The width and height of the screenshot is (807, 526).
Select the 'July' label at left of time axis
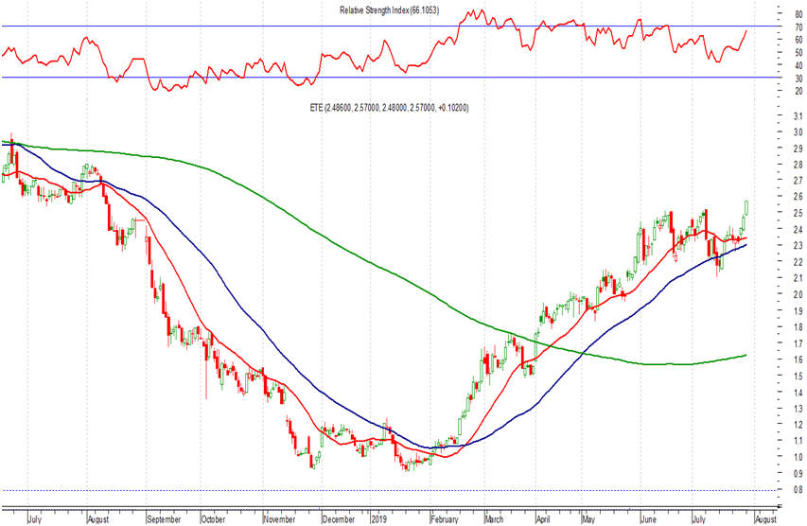pos(34,518)
